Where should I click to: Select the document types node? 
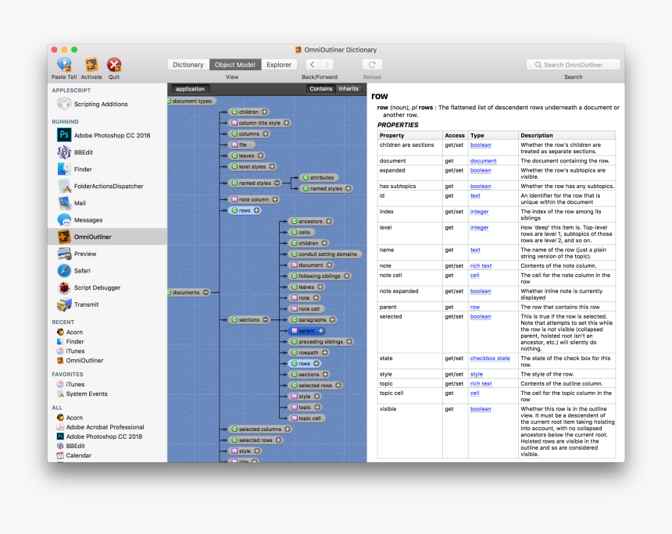coord(191,101)
